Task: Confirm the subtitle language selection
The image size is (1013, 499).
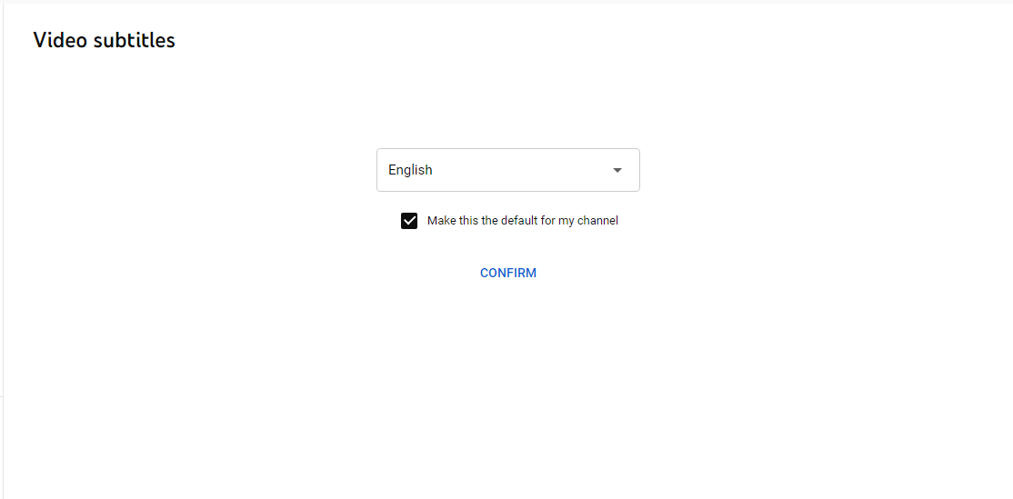Action: (x=507, y=273)
